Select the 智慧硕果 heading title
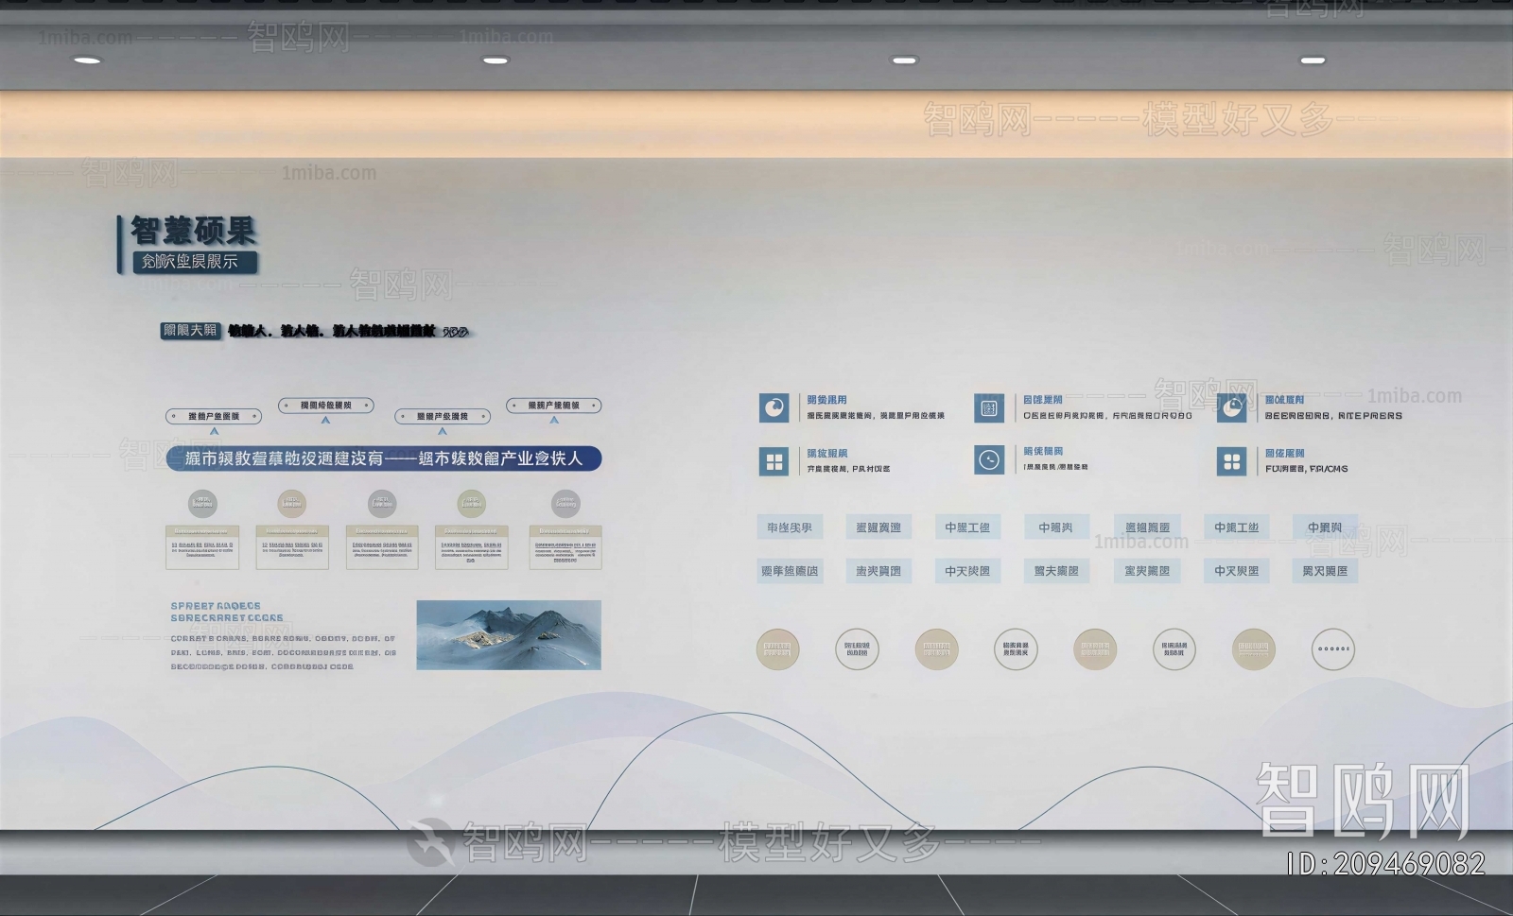The width and height of the screenshot is (1513, 916). (x=194, y=231)
